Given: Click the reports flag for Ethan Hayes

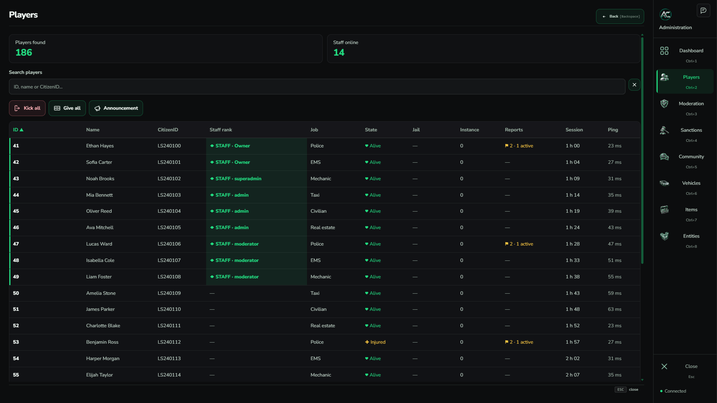Looking at the screenshot, I should (x=519, y=146).
